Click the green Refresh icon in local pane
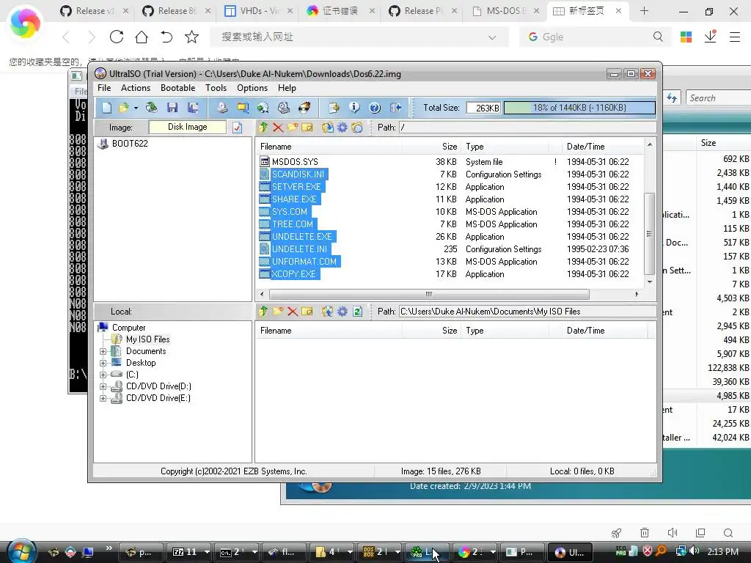The image size is (751, 563). [357, 311]
